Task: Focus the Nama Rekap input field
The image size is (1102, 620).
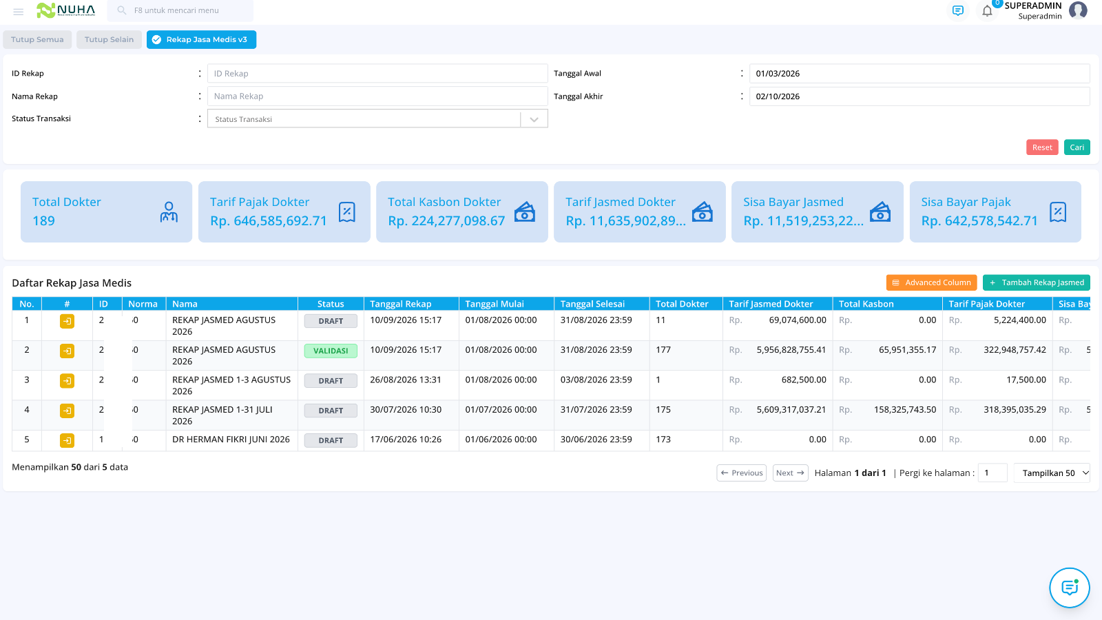Action: tap(377, 96)
